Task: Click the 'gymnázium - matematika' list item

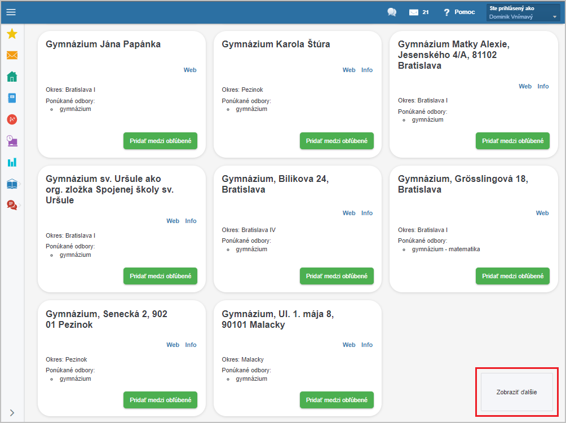Action: click(x=446, y=249)
